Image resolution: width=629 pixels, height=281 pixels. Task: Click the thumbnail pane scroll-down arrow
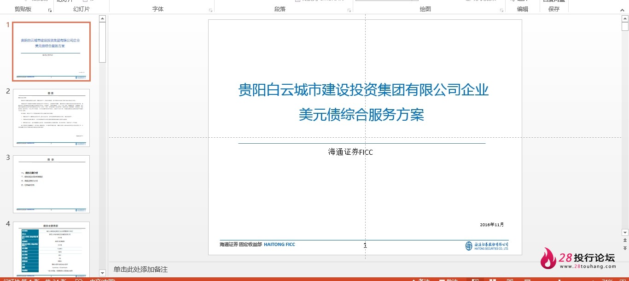[102, 273]
